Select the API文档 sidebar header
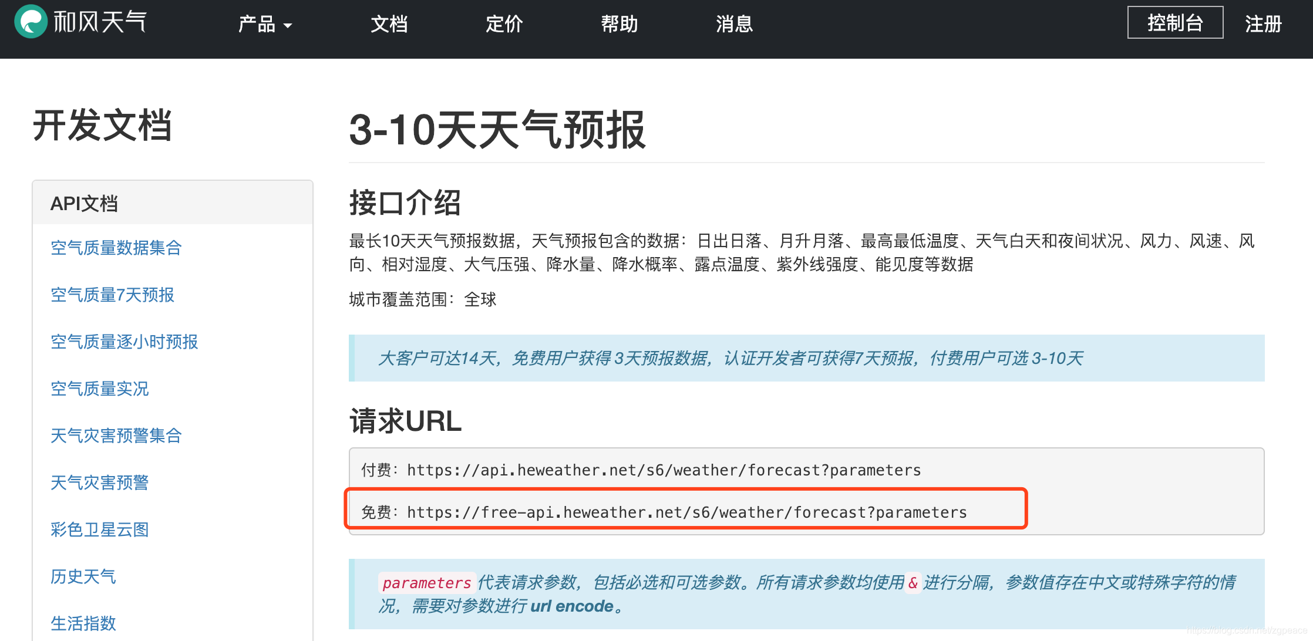Image resolution: width=1313 pixels, height=641 pixels. (x=173, y=203)
